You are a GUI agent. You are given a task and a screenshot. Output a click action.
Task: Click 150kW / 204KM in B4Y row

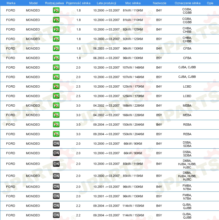point(133,125)
